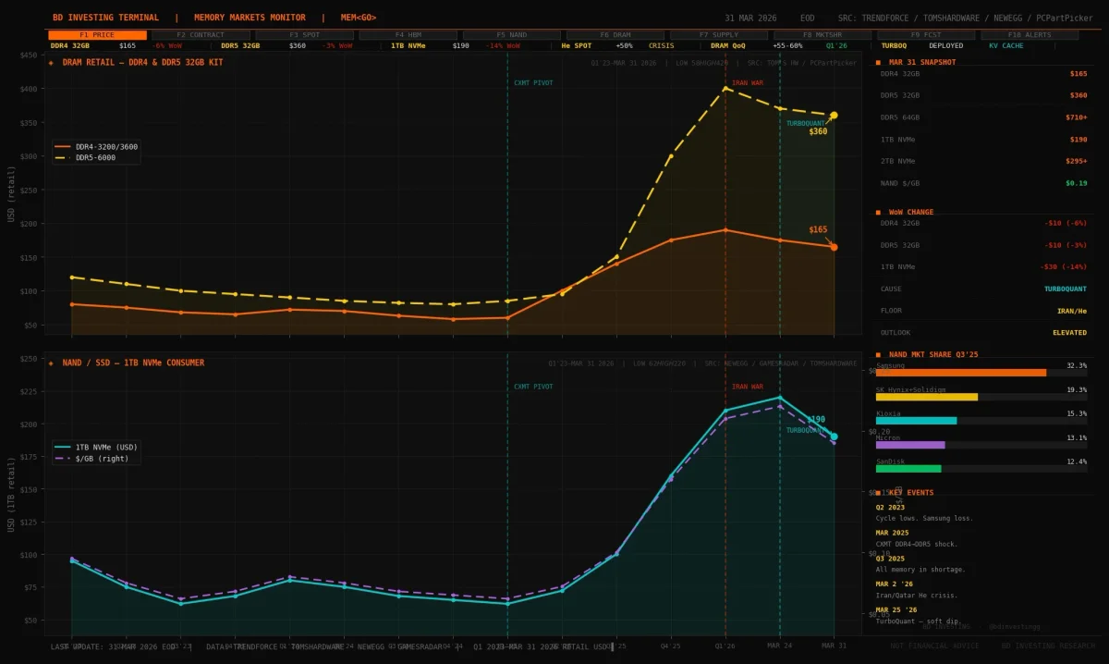Click the MEMORY MARKETS MONITOR header label
Viewport: 1109px width, 664px height.
(x=250, y=18)
